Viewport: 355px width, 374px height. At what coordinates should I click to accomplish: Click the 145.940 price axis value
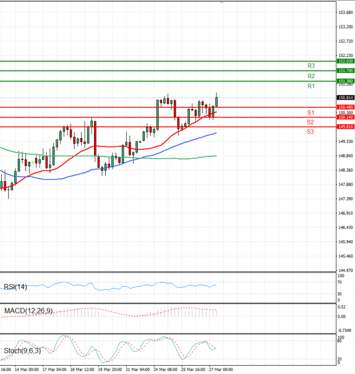[346, 242]
